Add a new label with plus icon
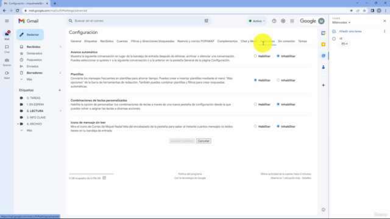This screenshot has height=219, width=390. tap(60, 90)
